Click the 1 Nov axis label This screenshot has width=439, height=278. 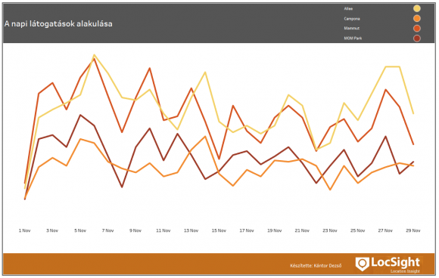click(25, 230)
